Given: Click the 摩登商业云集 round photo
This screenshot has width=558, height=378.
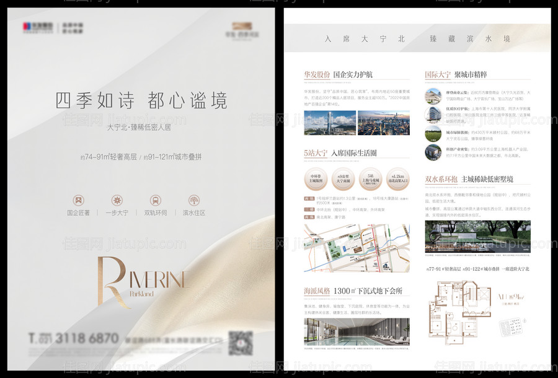Looking at the screenshot, I should [433, 96].
